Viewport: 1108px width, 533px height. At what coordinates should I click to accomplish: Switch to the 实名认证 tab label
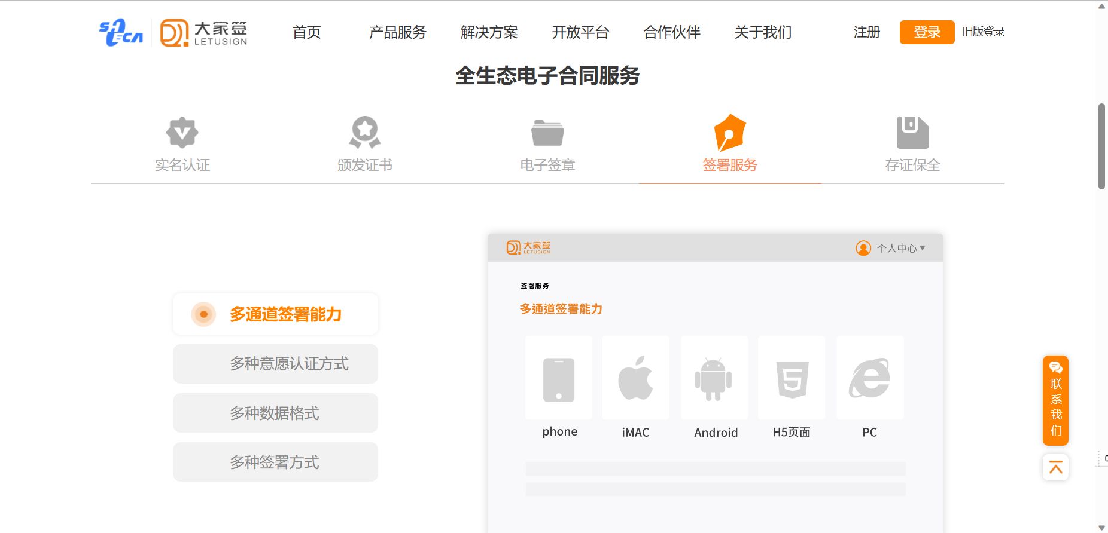click(x=182, y=165)
